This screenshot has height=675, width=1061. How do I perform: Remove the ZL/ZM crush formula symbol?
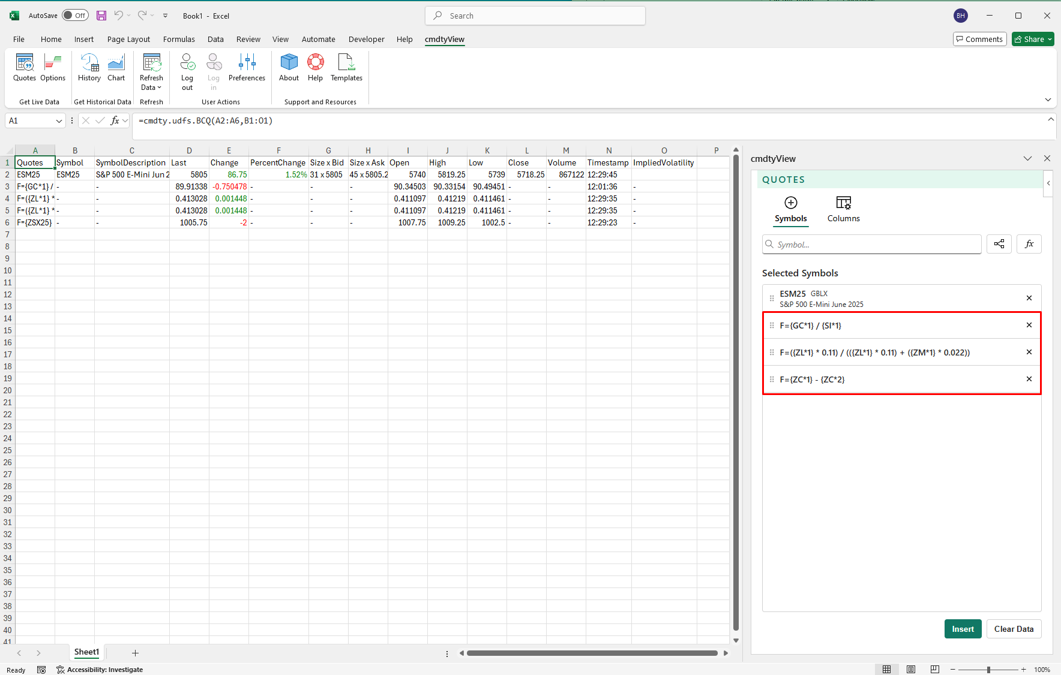coord(1029,352)
